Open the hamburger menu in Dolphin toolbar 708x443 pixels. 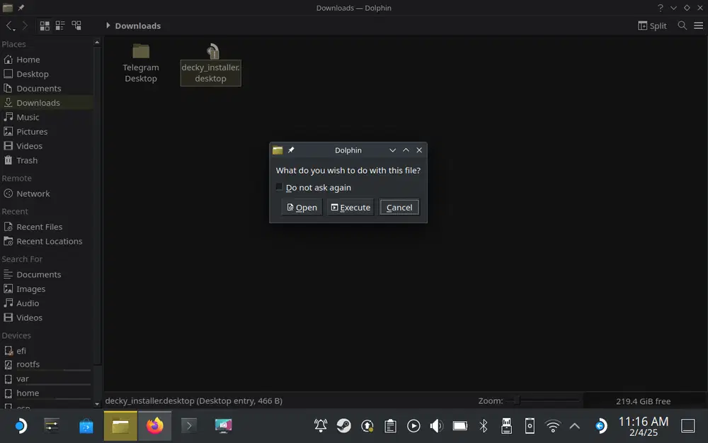pyautogui.click(x=699, y=26)
